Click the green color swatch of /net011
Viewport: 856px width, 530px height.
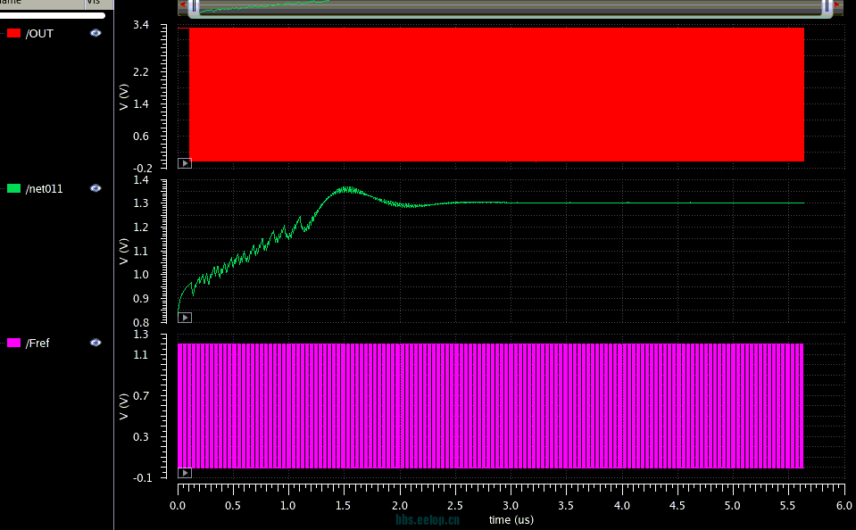[x=13, y=188]
